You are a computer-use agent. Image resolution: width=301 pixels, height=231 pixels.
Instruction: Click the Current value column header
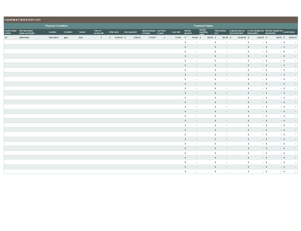point(289,32)
